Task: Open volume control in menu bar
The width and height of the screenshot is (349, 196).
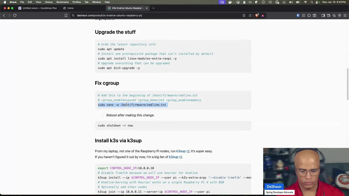Action: point(291,2)
